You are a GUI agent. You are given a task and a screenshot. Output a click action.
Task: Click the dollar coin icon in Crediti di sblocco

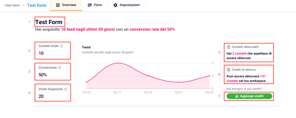pyautogui.click(x=228, y=70)
